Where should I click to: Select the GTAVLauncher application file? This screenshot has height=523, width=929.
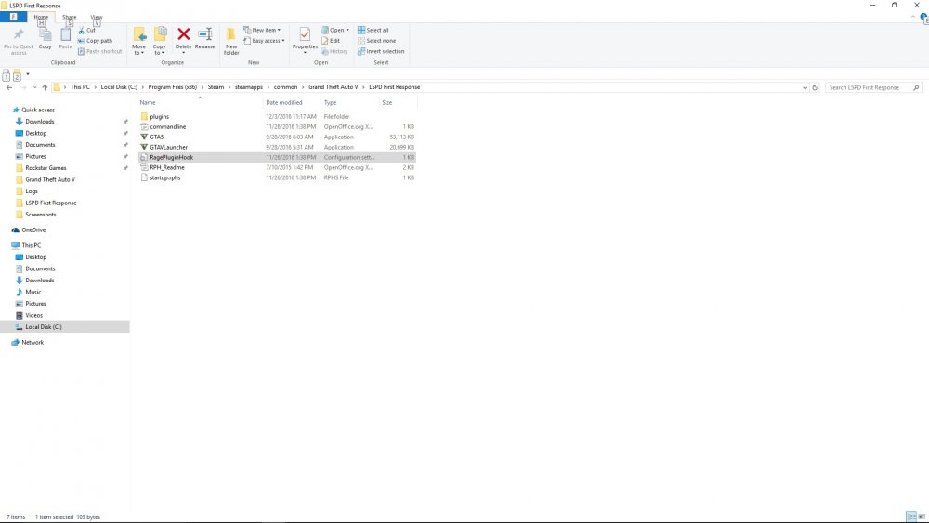(168, 147)
